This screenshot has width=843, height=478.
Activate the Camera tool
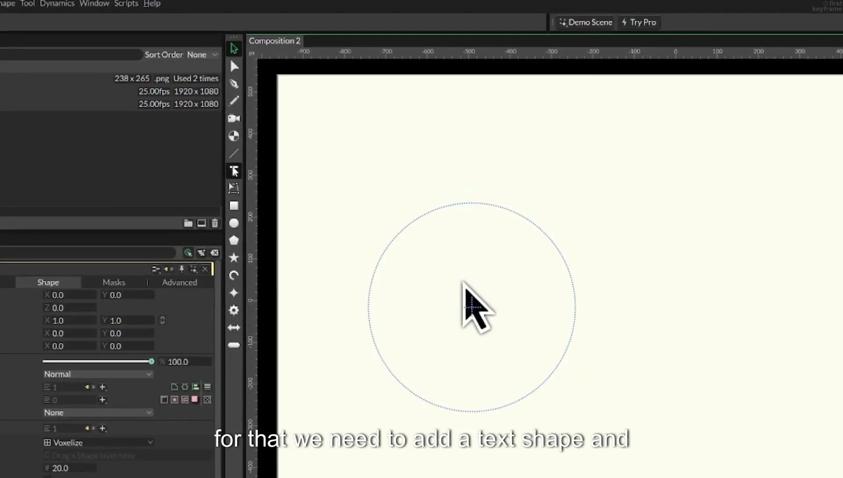234,118
